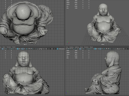Viewport: 129px width, 96px height.
Task: Open sRGB gamma view transform dropdown
Action: [x=62, y=49]
